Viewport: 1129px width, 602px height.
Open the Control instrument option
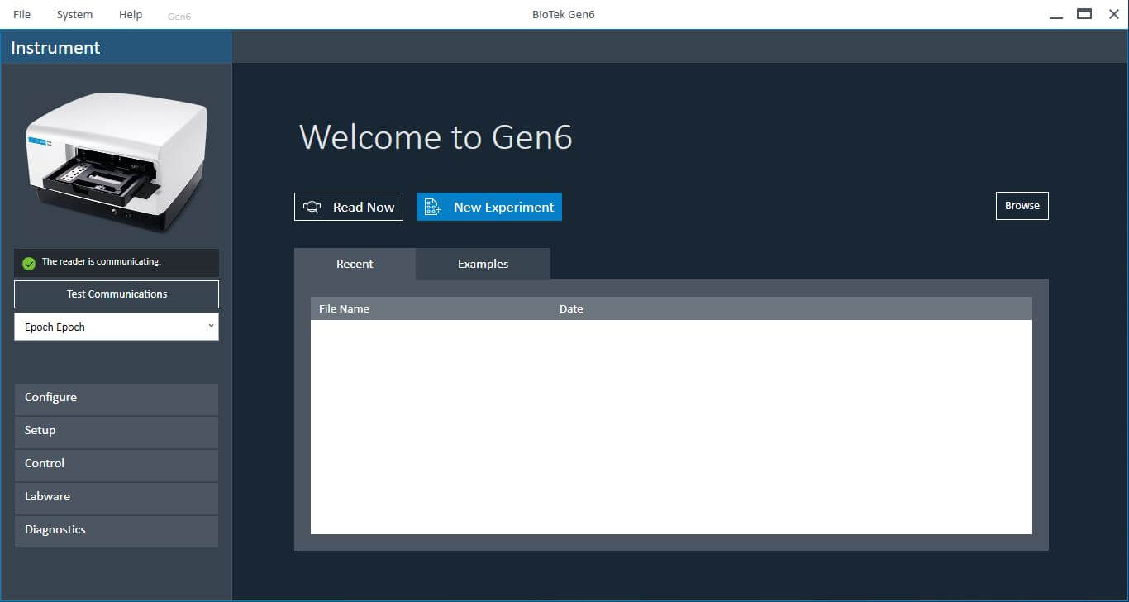pyautogui.click(x=117, y=464)
